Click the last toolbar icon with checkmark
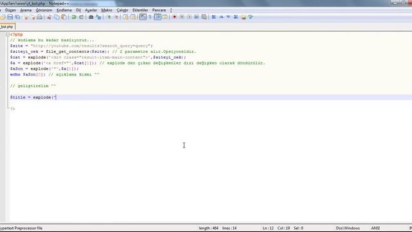The image size is (412, 232). pyautogui.click(x=250, y=17)
